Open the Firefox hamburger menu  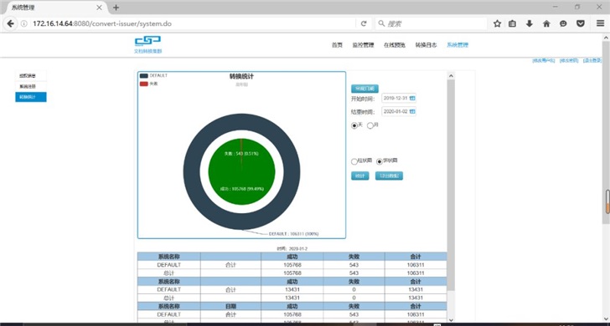tap(600, 23)
